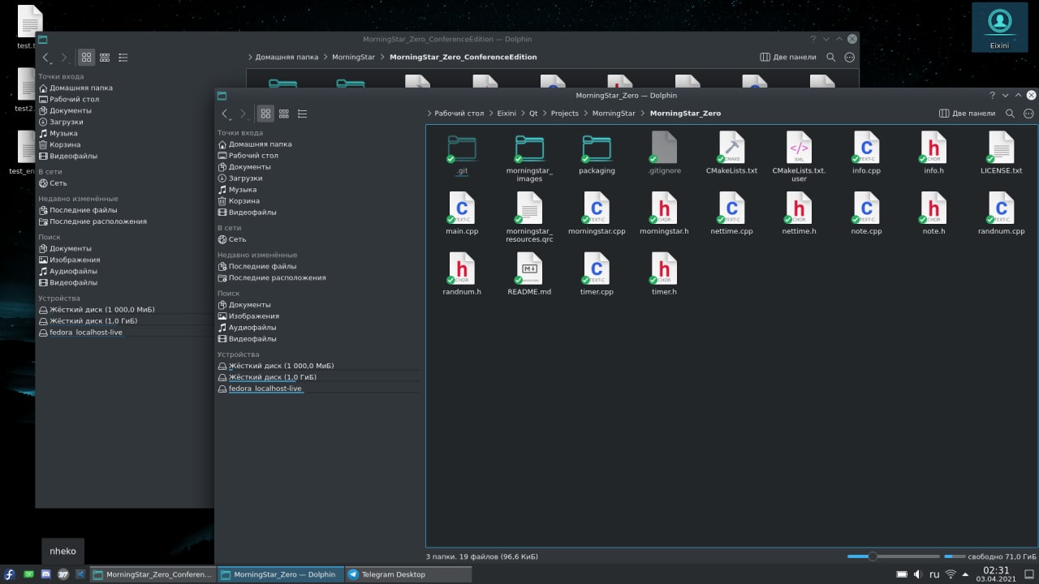Select info.h header file
This screenshot has height=584, width=1039.
point(933,154)
